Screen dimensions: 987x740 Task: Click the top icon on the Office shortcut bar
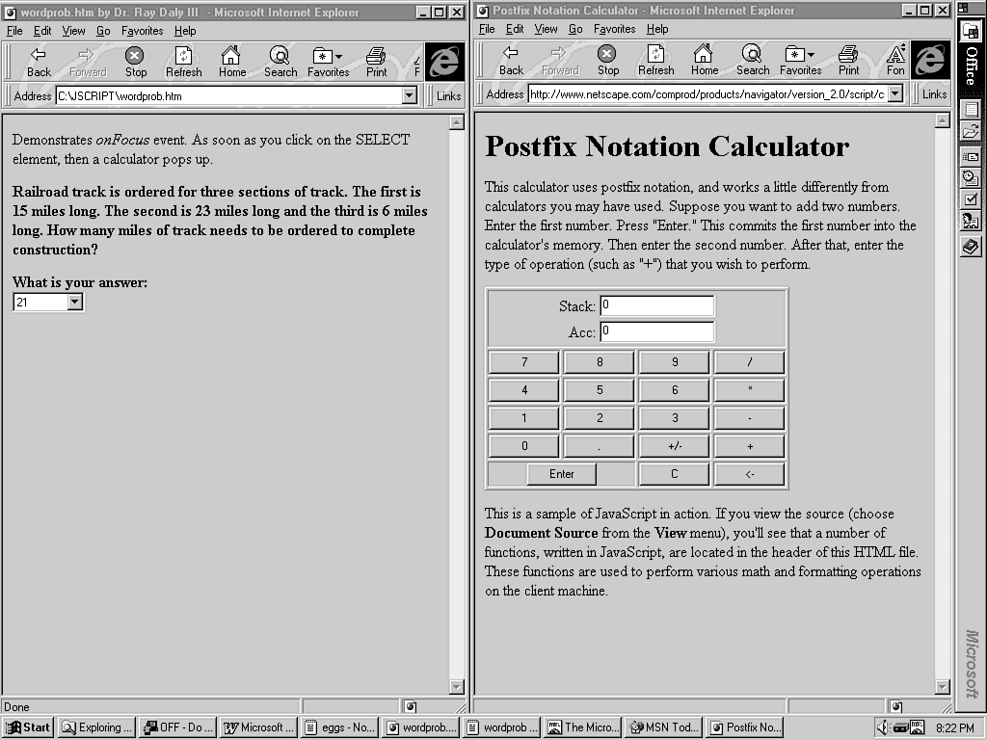[971, 30]
